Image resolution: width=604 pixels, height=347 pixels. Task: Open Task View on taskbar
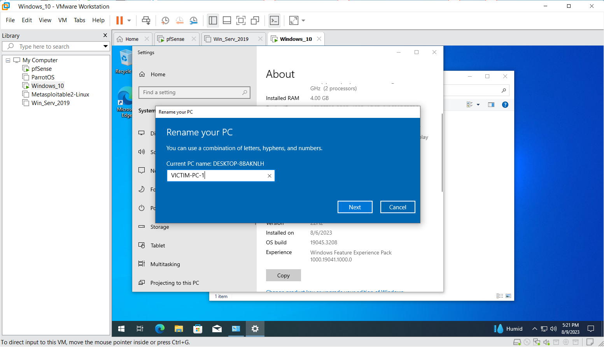140,329
